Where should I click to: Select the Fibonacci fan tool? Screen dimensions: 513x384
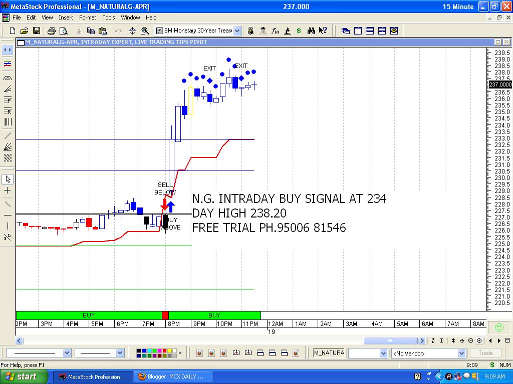pos(8,89)
